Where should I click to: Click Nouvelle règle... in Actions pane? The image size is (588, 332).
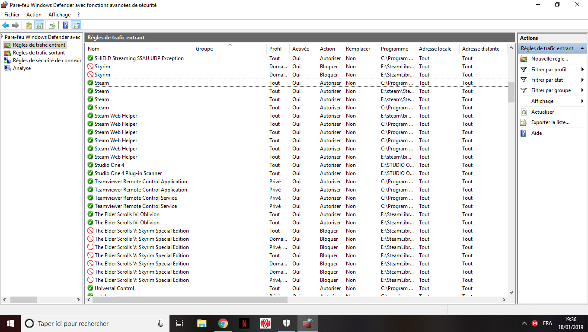[x=550, y=59]
